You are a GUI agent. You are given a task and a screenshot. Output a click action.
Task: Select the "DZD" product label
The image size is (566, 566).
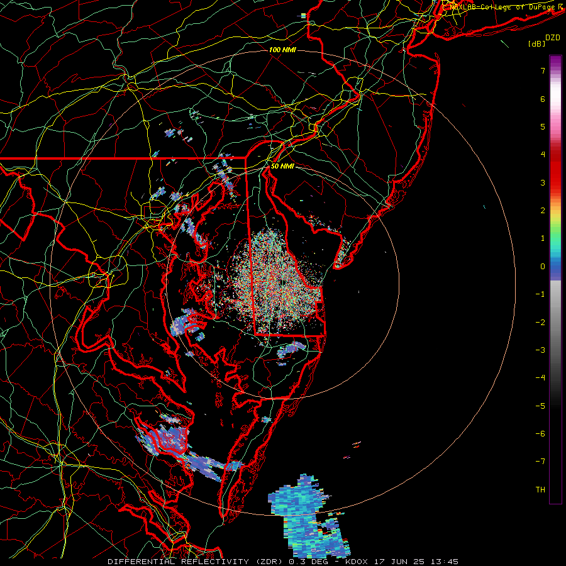click(x=552, y=38)
